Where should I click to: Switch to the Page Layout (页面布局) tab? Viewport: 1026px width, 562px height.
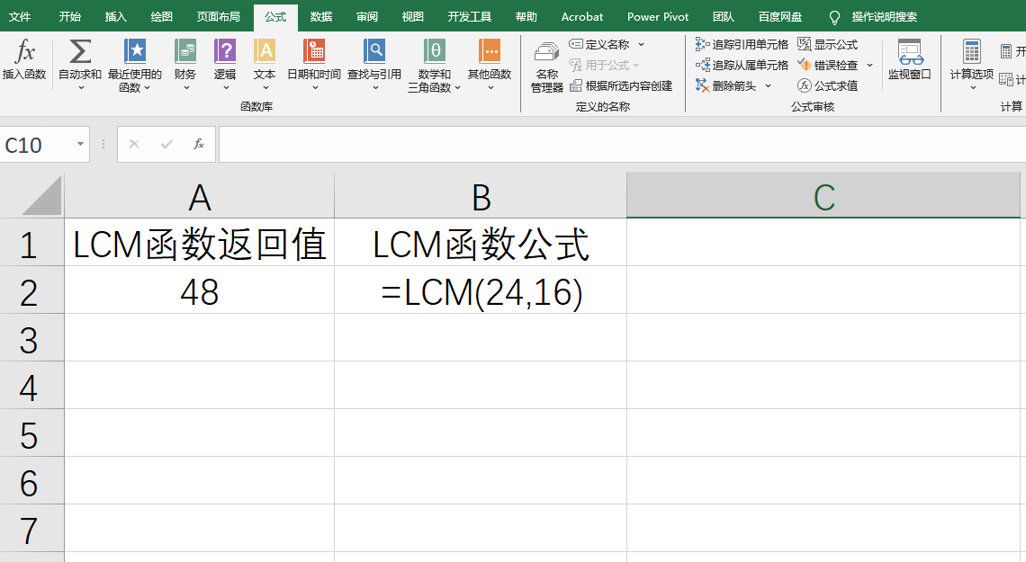point(218,16)
